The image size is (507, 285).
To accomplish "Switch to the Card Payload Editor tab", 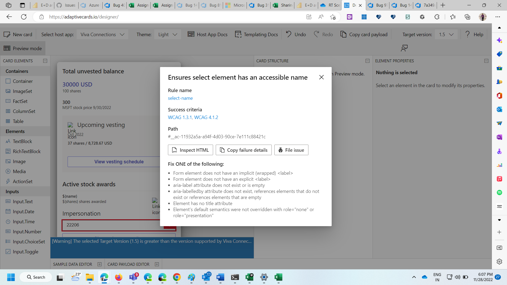I will (x=129, y=264).
